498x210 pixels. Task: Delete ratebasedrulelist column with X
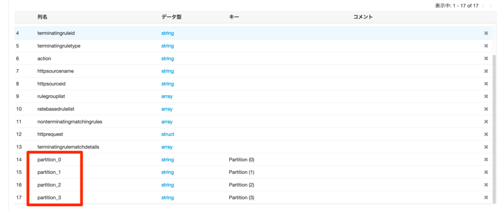click(x=486, y=109)
